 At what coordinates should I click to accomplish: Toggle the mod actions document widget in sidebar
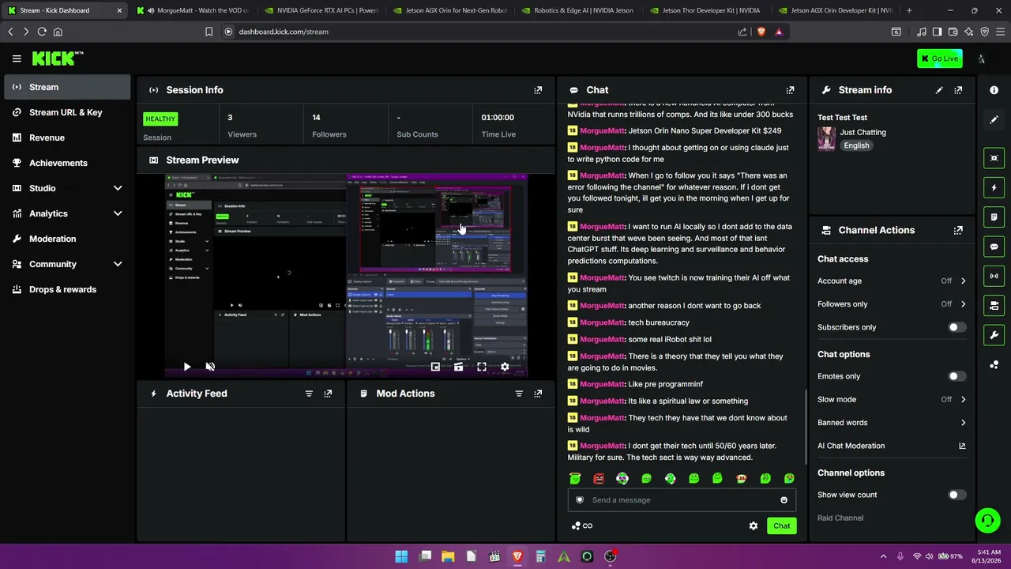(994, 217)
